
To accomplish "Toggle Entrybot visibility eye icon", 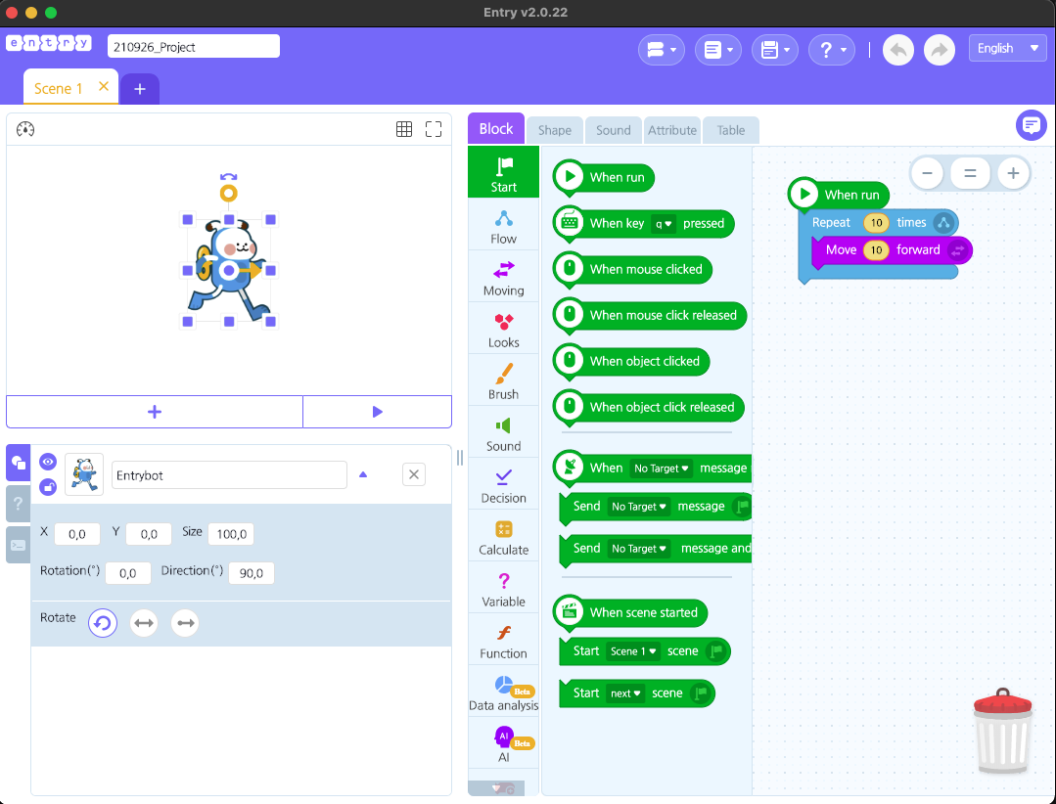I will tap(48, 462).
